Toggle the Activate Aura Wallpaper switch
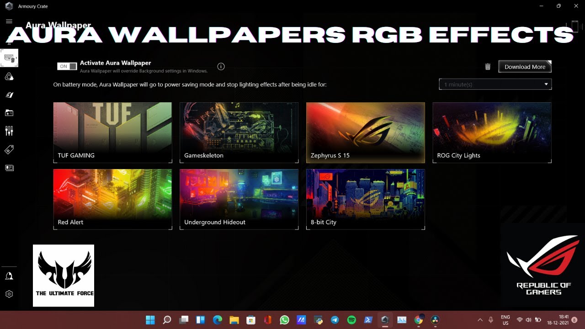The image size is (585, 329). click(67, 66)
